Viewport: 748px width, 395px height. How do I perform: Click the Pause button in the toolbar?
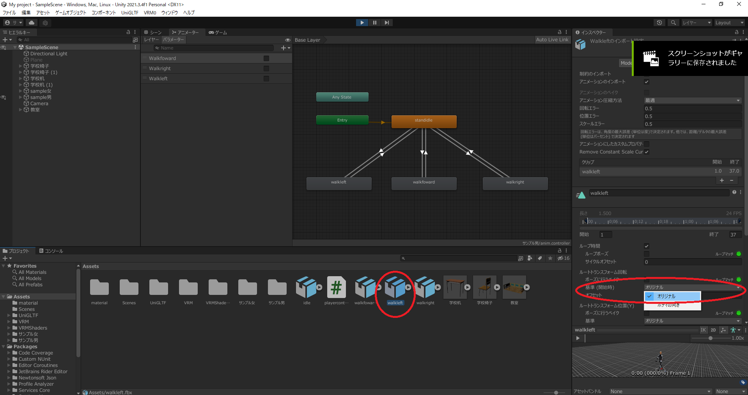click(x=374, y=23)
